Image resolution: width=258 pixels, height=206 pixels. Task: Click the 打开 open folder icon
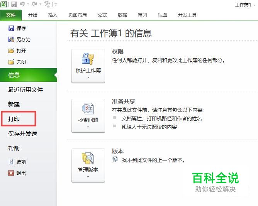(x=11, y=51)
